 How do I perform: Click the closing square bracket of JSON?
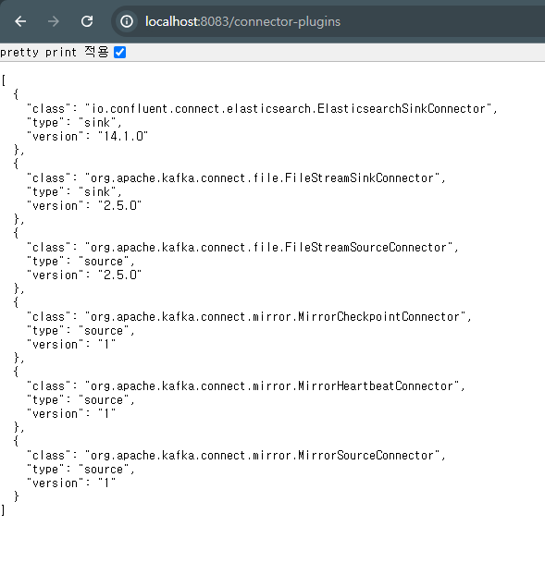tap(4, 510)
